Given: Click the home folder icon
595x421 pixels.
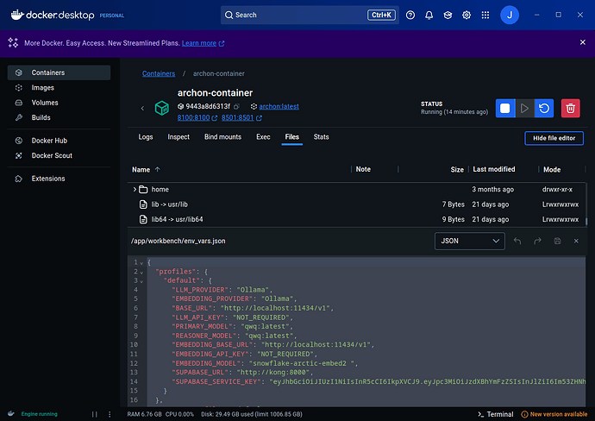Looking at the screenshot, I should (x=143, y=189).
